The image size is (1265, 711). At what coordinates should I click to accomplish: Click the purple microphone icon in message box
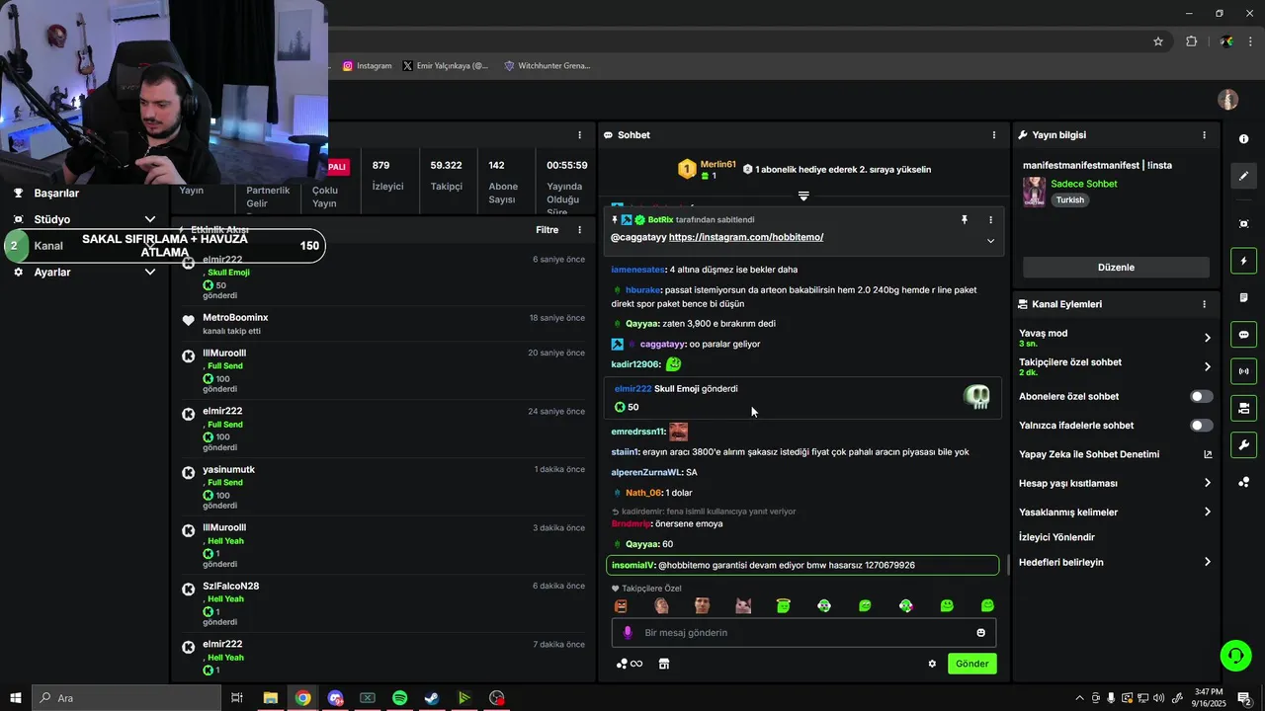click(628, 633)
